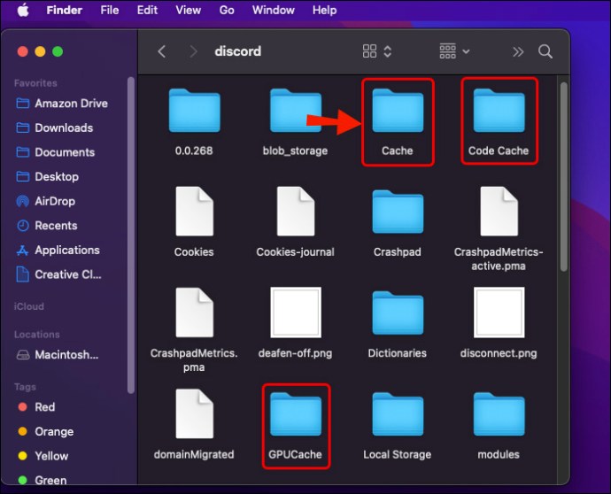Filter by the Green tag
This screenshot has width=611, height=494.
click(43, 481)
